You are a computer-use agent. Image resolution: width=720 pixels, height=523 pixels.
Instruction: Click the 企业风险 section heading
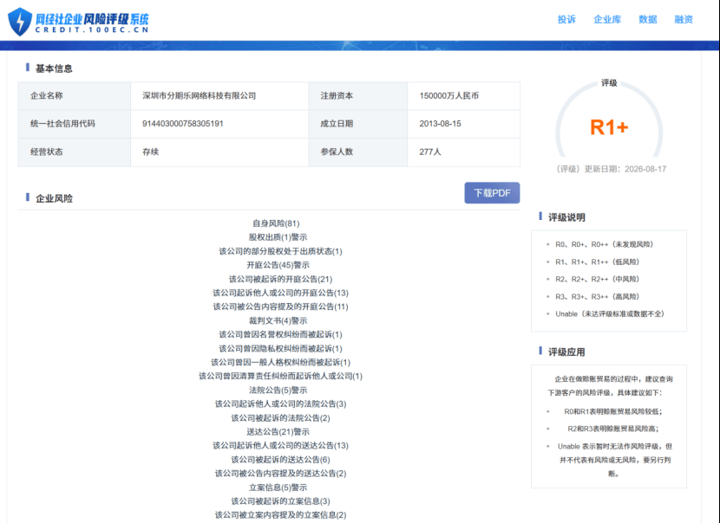[x=54, y=198]
